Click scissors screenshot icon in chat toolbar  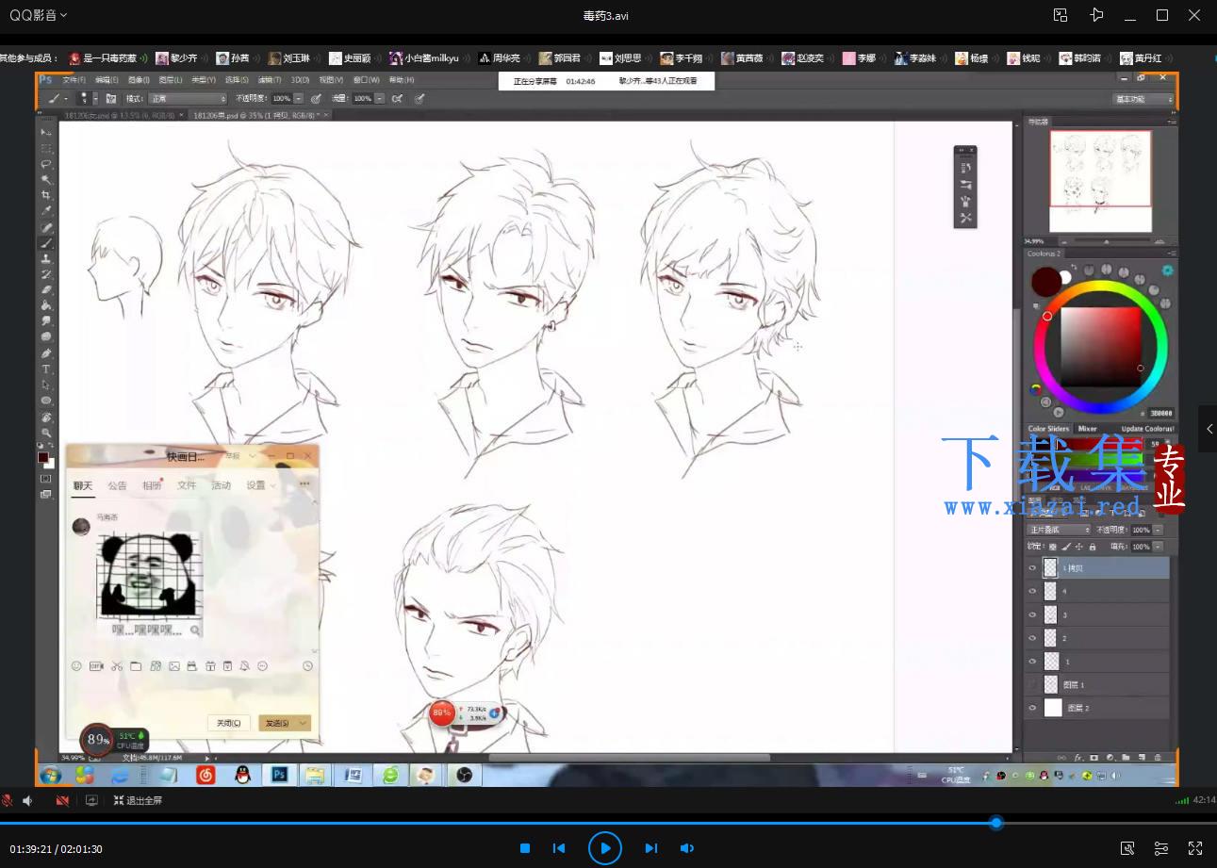point(116,666)
